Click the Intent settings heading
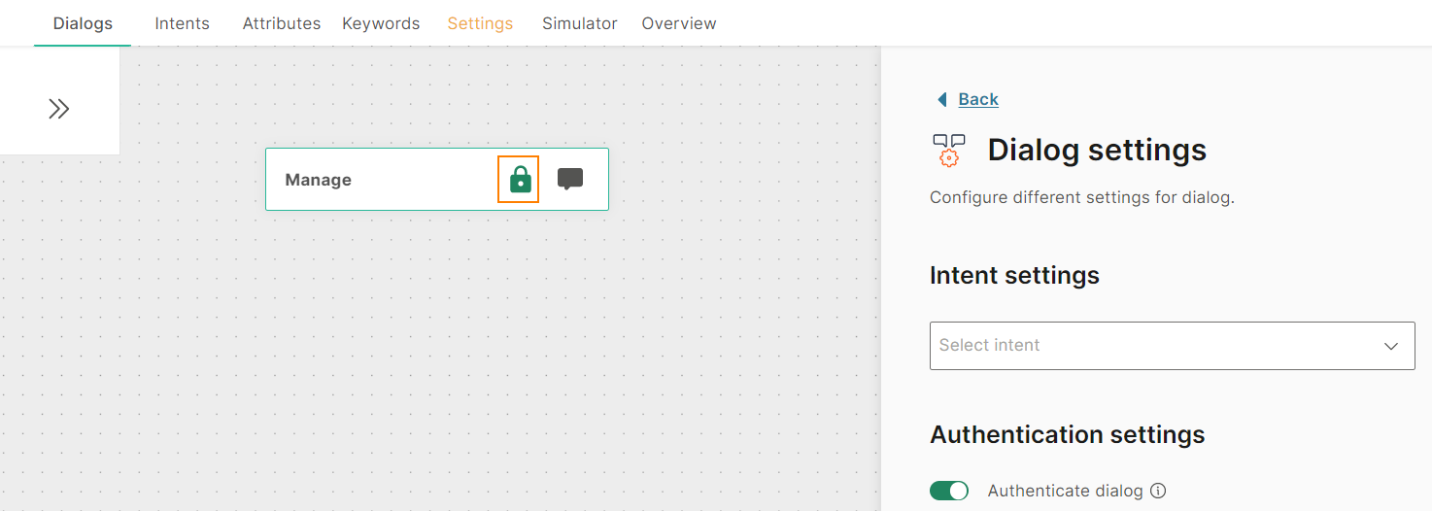The height and width of the screenshot is (511, 1432). point(1014,276)
